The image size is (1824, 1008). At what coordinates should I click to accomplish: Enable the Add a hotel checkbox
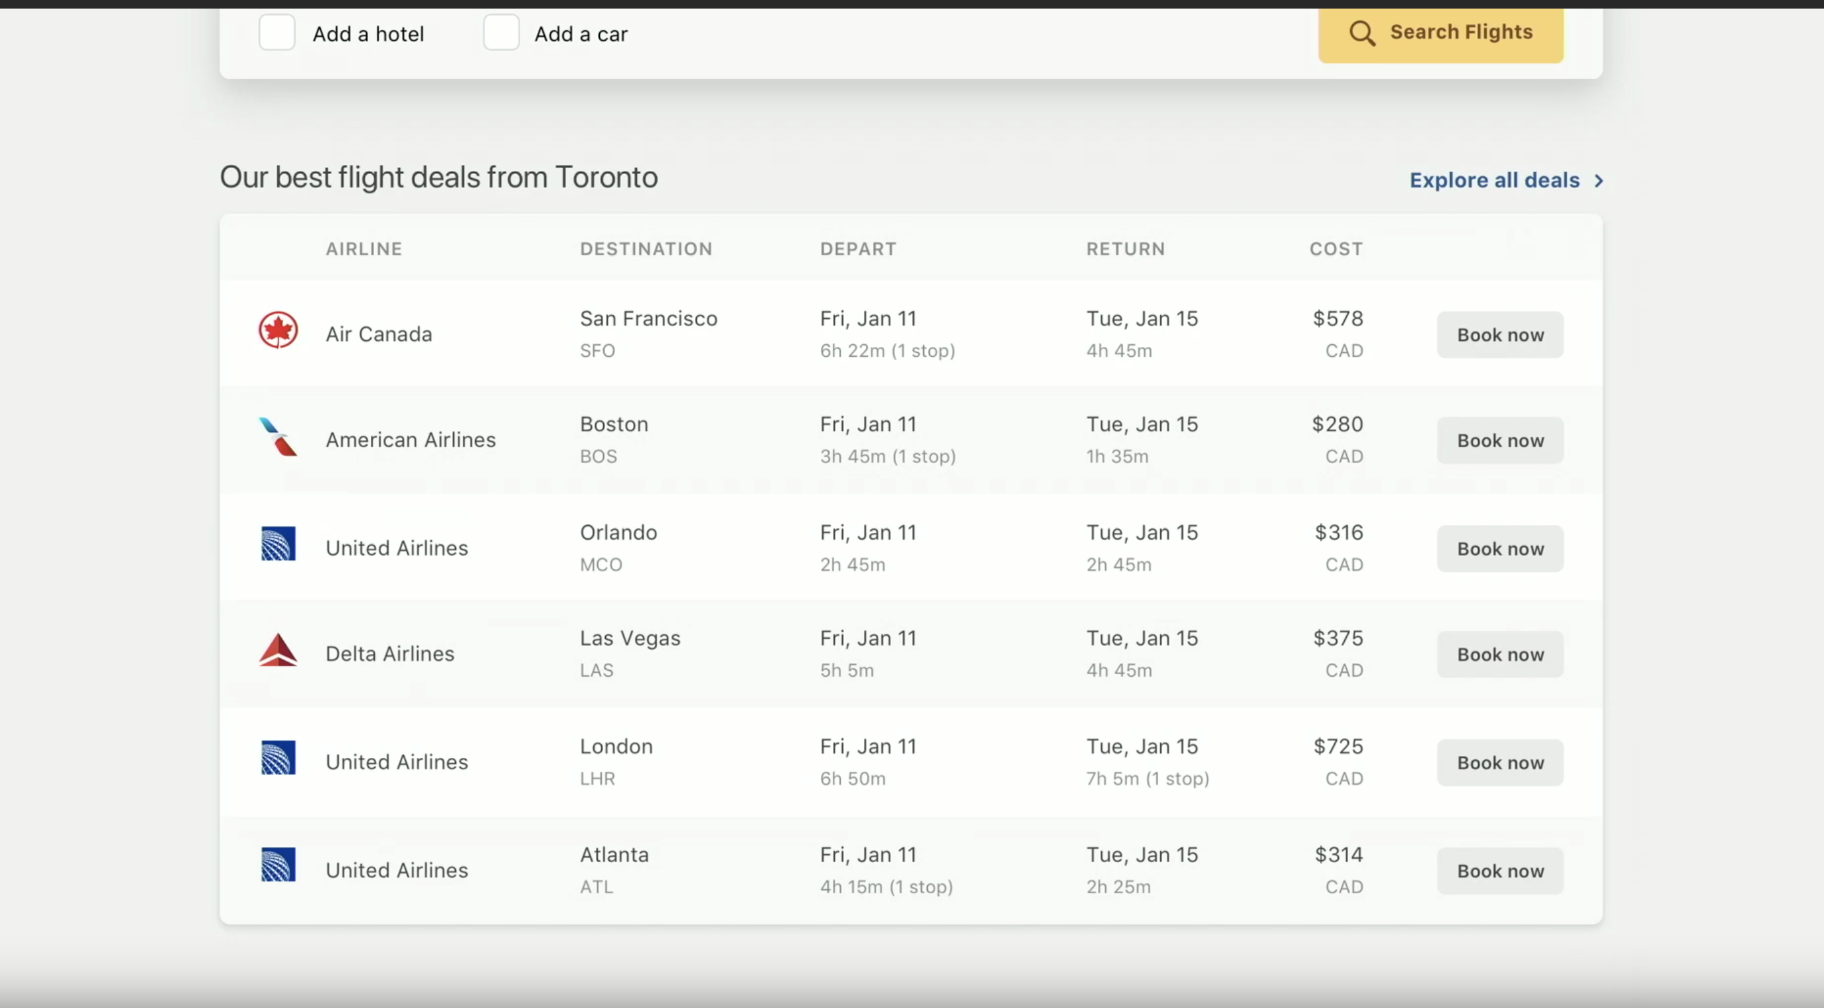(x=277, y=32)
